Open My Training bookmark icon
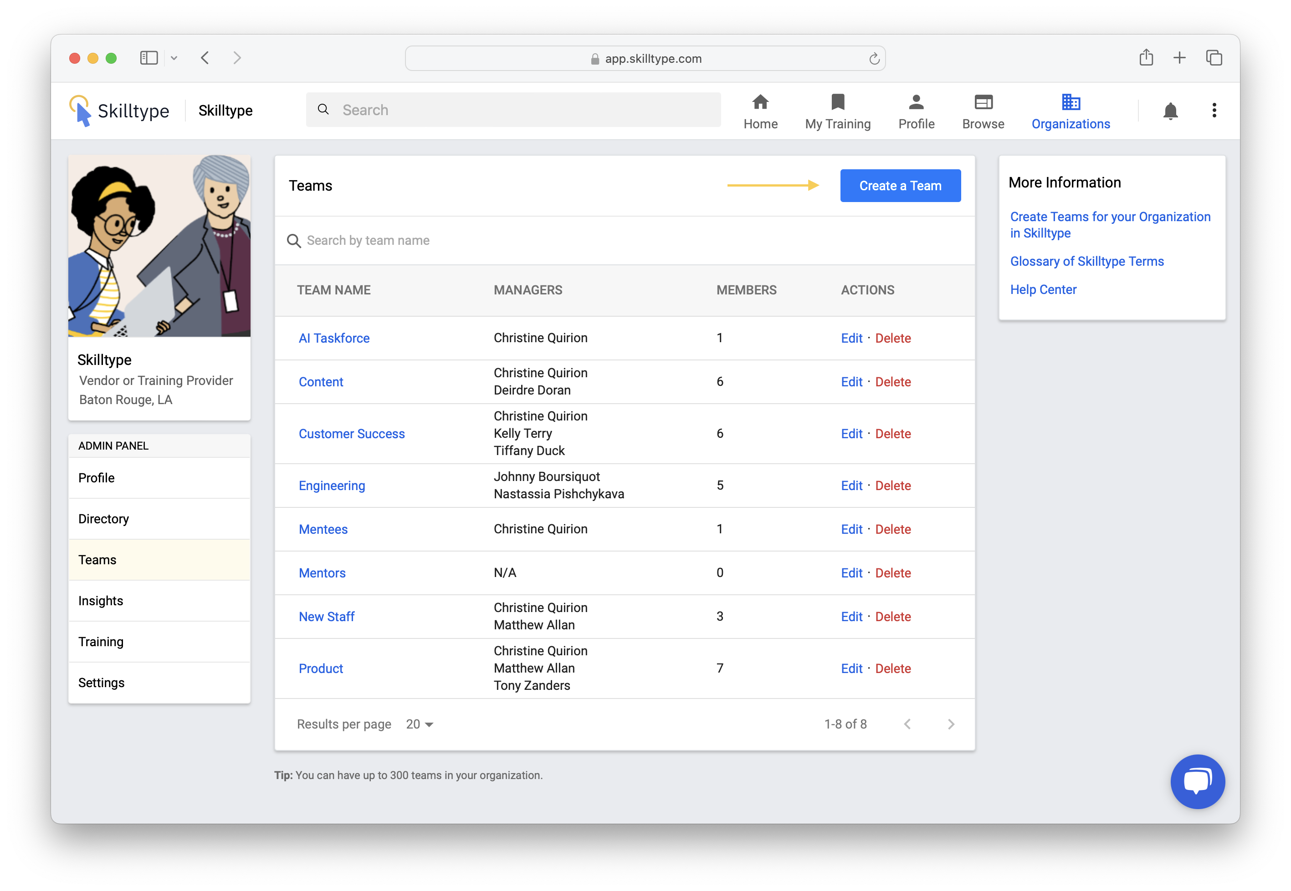This screenshot has width=1291, height=891. [837, 102]
